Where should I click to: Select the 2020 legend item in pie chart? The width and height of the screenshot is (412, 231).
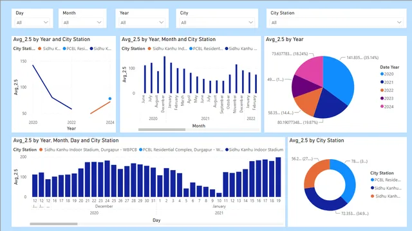point(387,74)
